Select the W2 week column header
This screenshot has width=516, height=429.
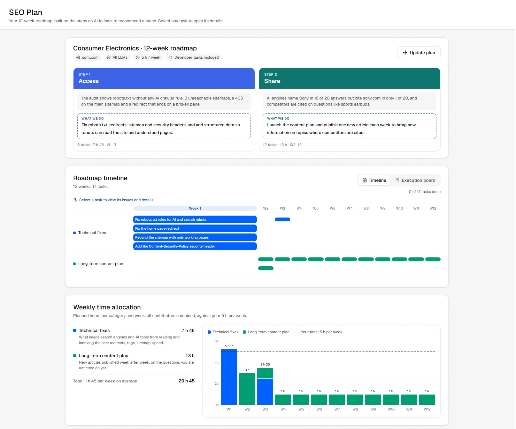tap(266, 208)
